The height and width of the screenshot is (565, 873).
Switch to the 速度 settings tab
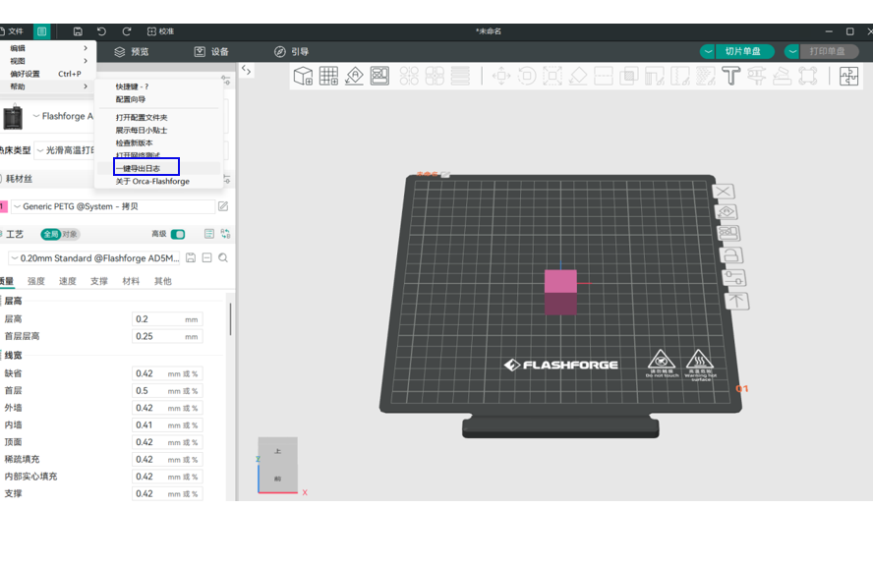click(67, 281)
